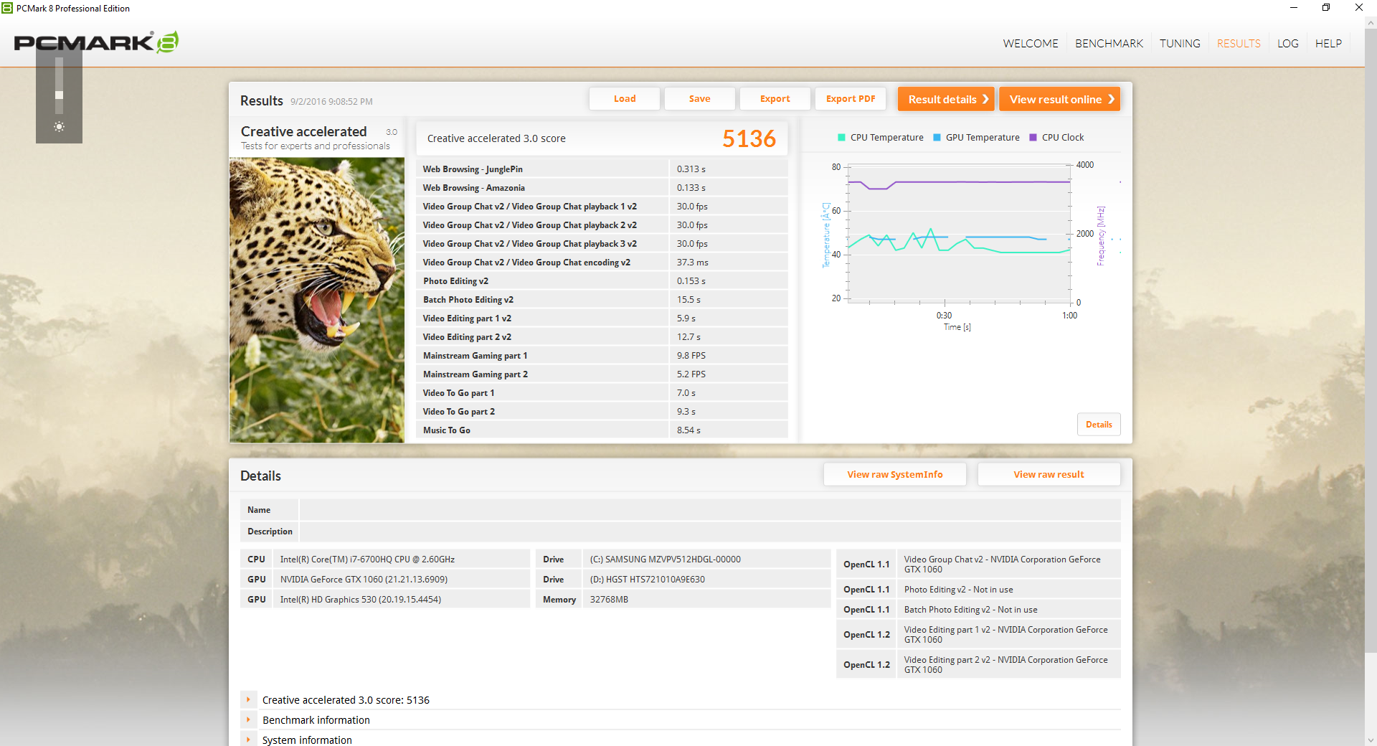The height and width of the screenshot is (746, 1377).
Task: Select Video Group Chat playback 1 v2 row
Action: pos(602,207)
